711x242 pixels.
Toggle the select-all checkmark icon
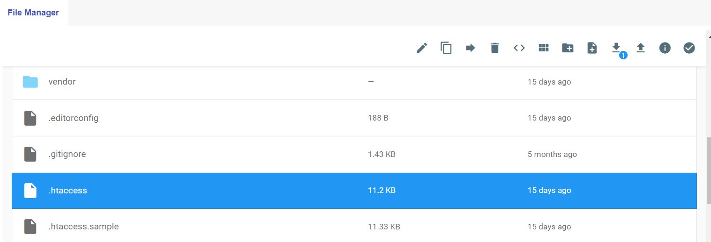689,48
